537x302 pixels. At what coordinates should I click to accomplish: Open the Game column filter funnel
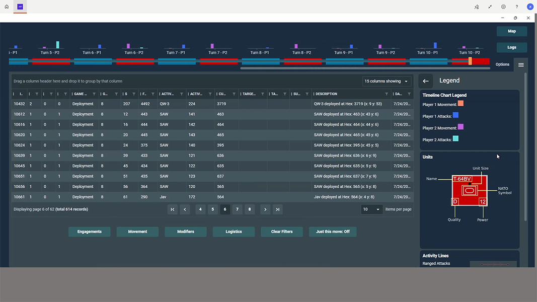click(x=94, y=94)
